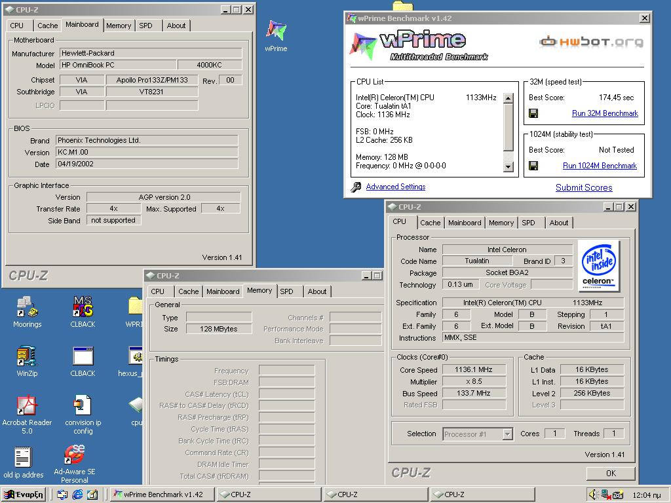The image size is (671, 503).
Task: Open Mainboard tab in processor CPU-Z window
Action: (465, 223)
